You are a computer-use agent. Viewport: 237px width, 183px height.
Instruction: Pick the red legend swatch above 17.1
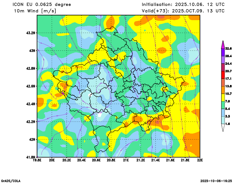[223, 75]
